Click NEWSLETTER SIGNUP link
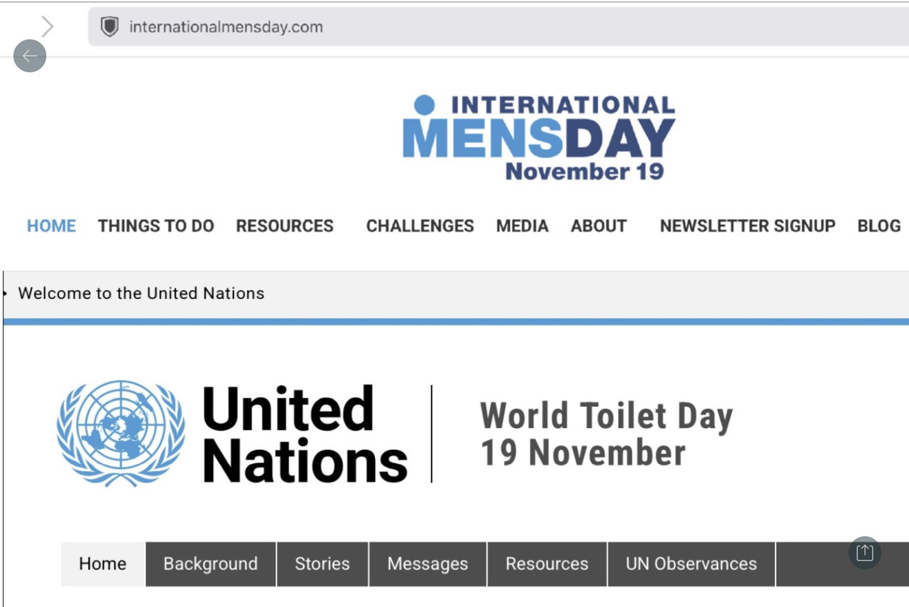 tap(747, 226)
